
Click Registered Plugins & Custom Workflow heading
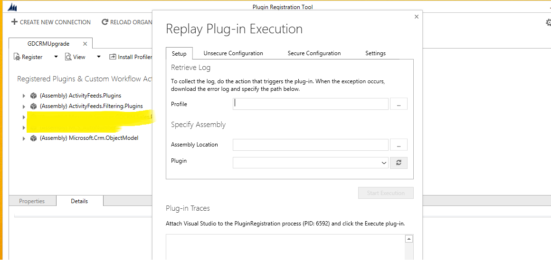[x=85, y=79]
